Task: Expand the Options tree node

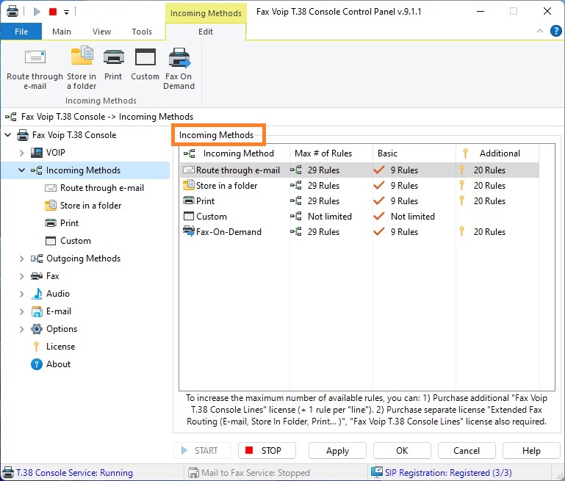Action: point(21,329)
